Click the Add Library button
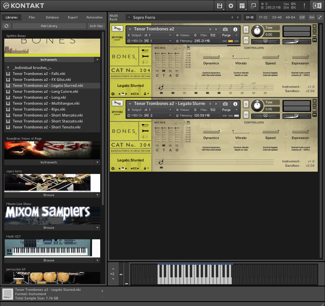 click(49, 26)
